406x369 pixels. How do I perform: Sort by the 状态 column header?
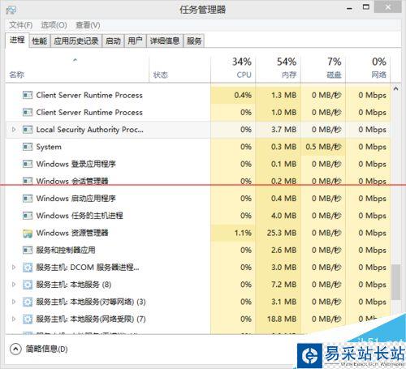tap(179, 69)
